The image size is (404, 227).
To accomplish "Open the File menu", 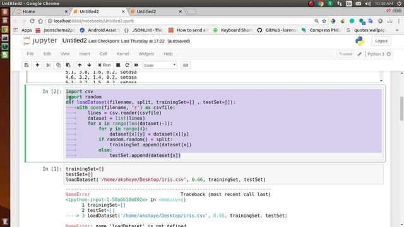I will click(x=30, y=54).
